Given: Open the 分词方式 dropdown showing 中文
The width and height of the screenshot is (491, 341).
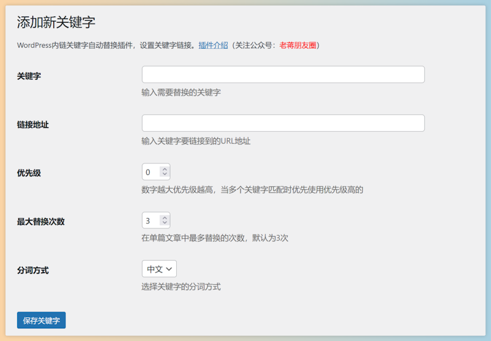Looking at the screenshot, I should click(159, 269).
